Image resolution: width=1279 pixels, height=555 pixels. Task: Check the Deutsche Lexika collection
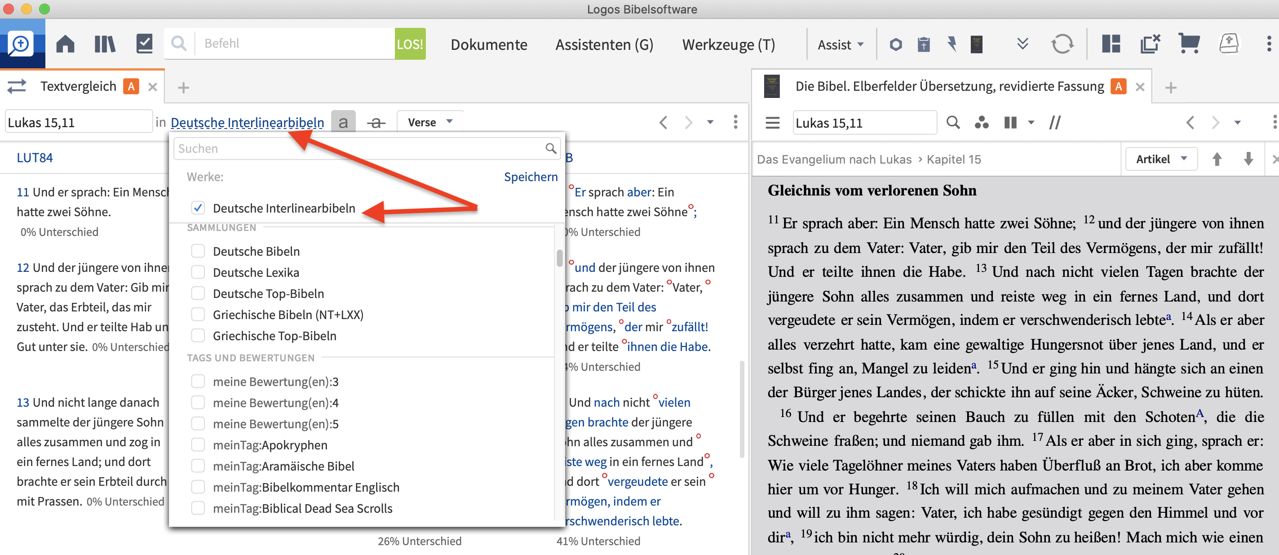(198, 272)
